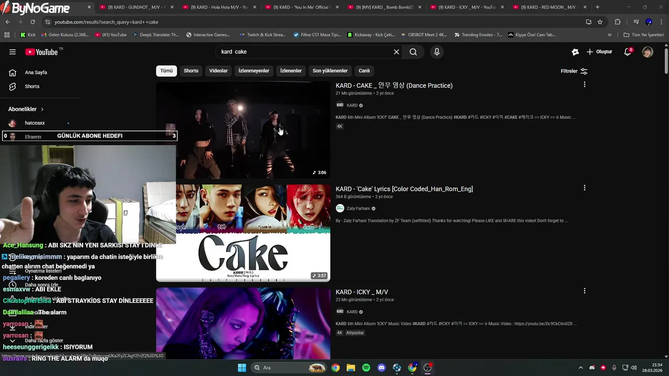Open the account avatar menu

click(648, 52)
